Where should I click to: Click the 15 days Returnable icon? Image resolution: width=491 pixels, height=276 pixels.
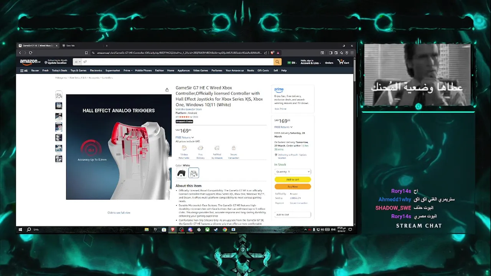click(x=184, y=148)
